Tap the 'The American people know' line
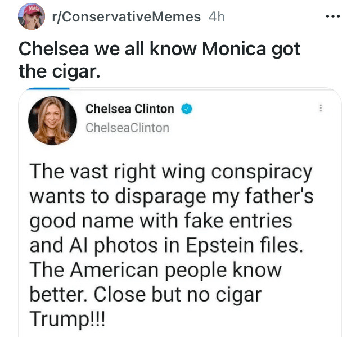This screenshot has height=337, width=360. (x=155, y=270)
